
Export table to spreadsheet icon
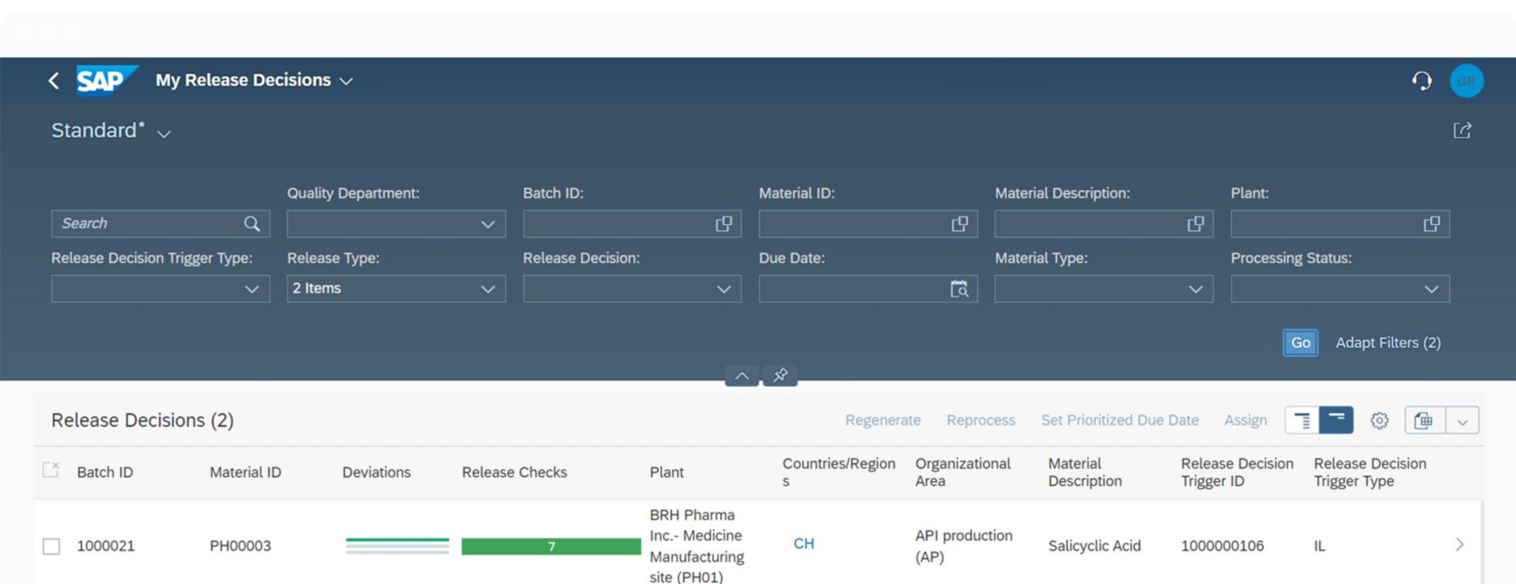1424,421
